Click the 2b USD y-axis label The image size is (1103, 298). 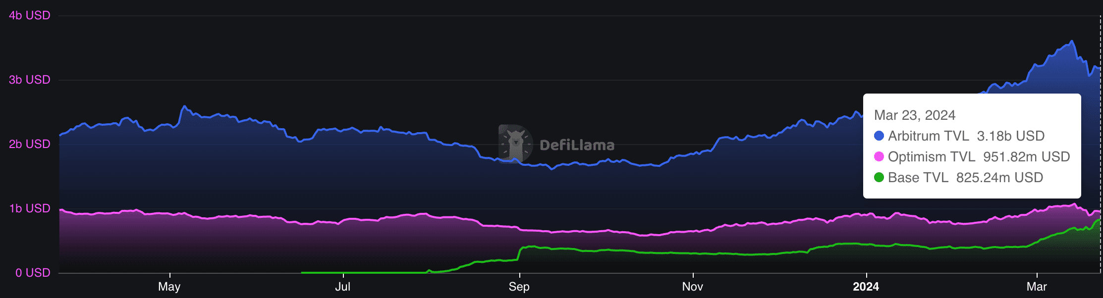(x=30, y=144)
